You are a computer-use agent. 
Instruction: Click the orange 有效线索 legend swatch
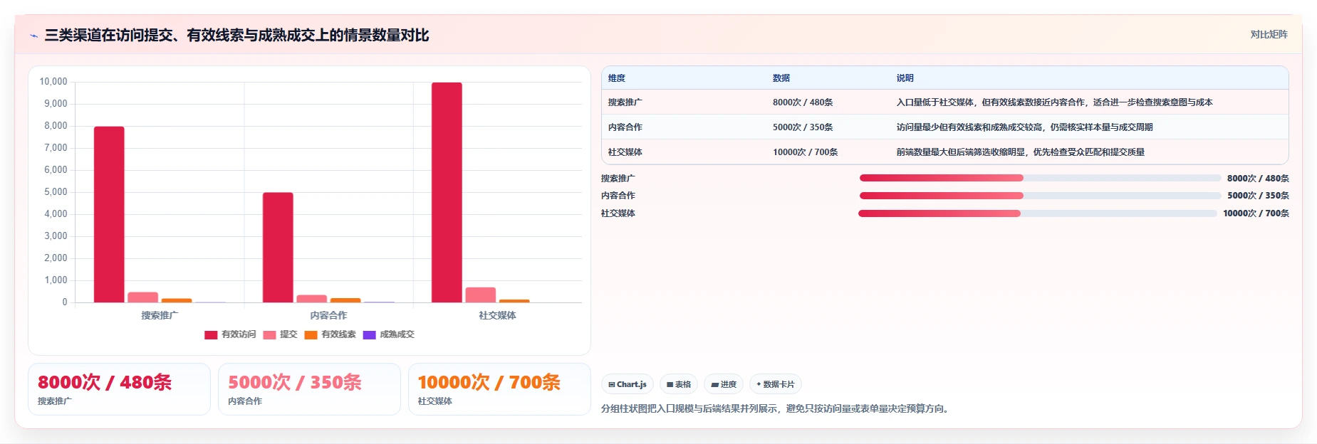(x=311, y=335)
